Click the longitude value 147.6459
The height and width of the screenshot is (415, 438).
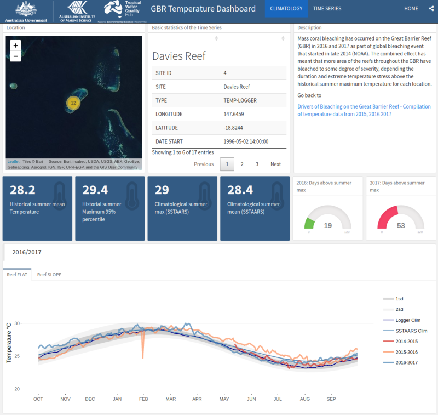234,114
